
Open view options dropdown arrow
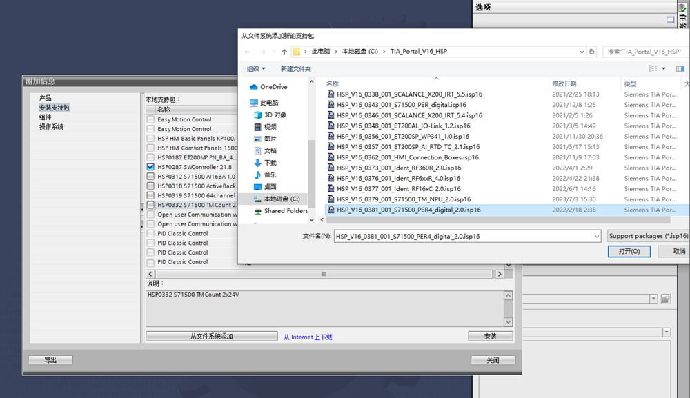pyautogui.click(x=664, y=68)
